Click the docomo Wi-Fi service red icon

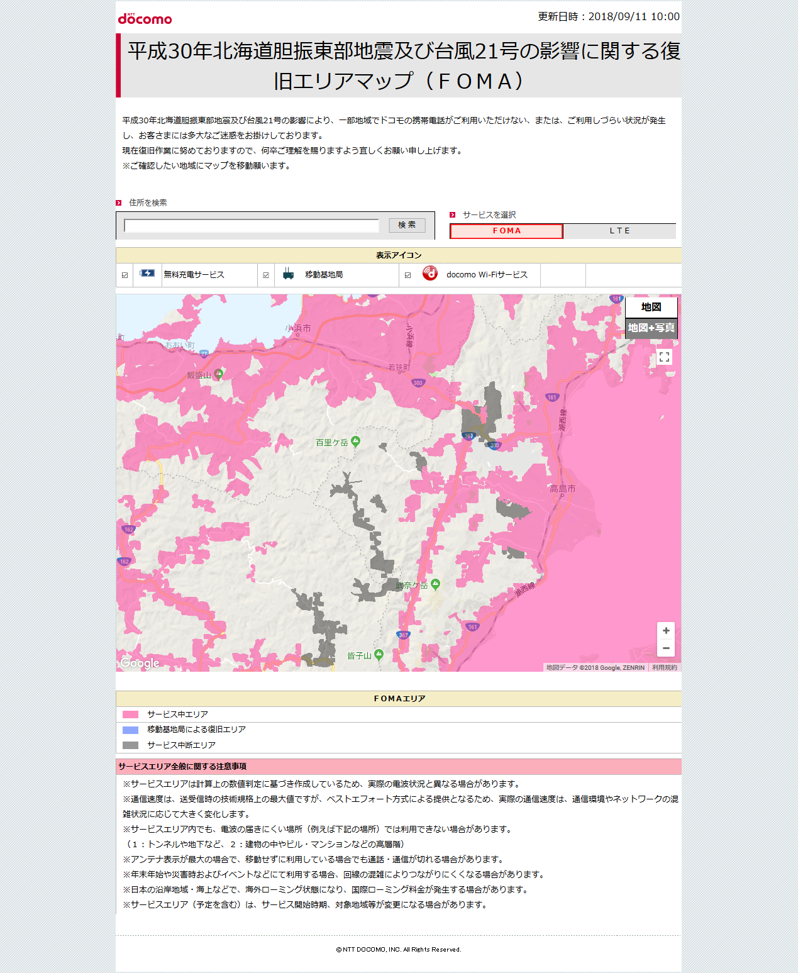[430, 273]
